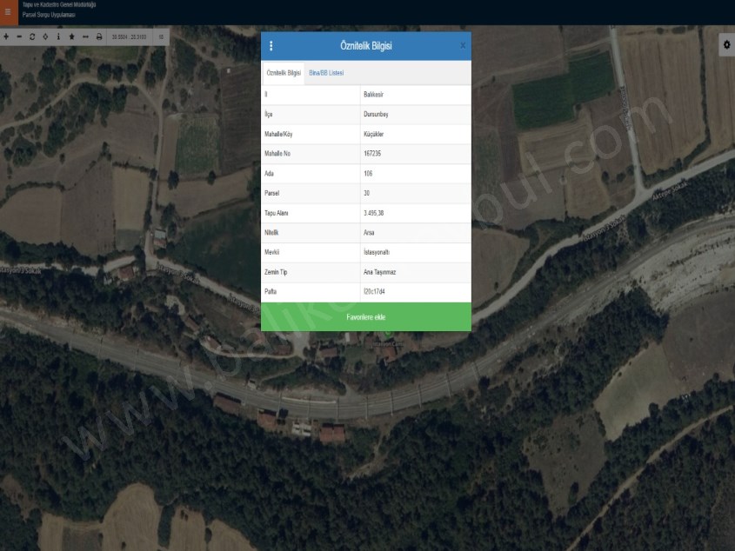The width and height of the screenshot is (735, 551).
Task: Click the coordinates display in toolbar
Action: coord(129,37)
